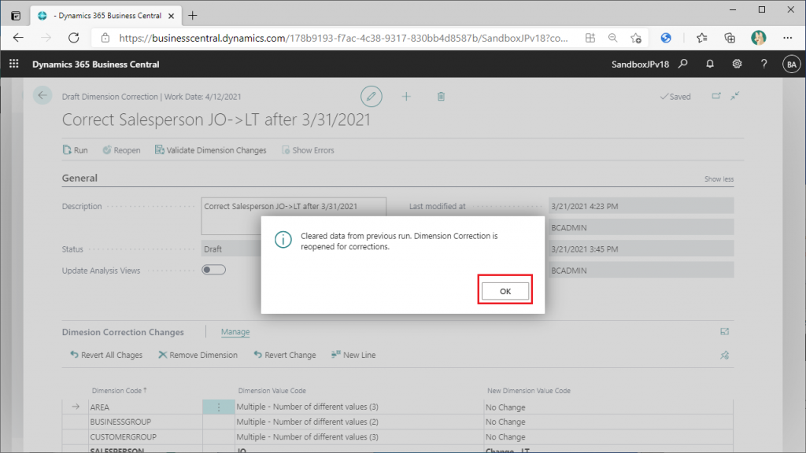
Task: Expand the Dimension Correction Changes part icon
Action: point(724,332)
